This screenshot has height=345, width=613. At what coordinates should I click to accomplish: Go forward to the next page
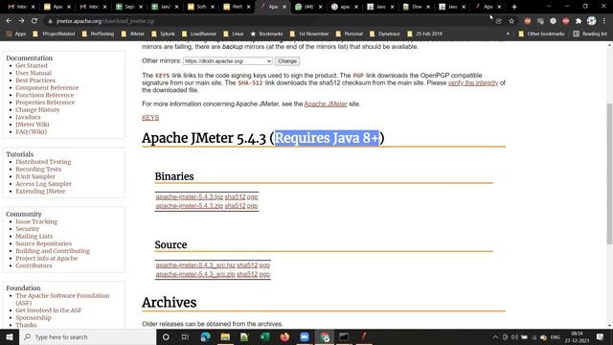[x=21, y=21]
